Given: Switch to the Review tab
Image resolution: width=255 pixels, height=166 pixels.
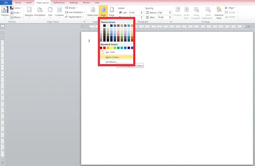Looking at the screenshot, I should pos(86,3).
